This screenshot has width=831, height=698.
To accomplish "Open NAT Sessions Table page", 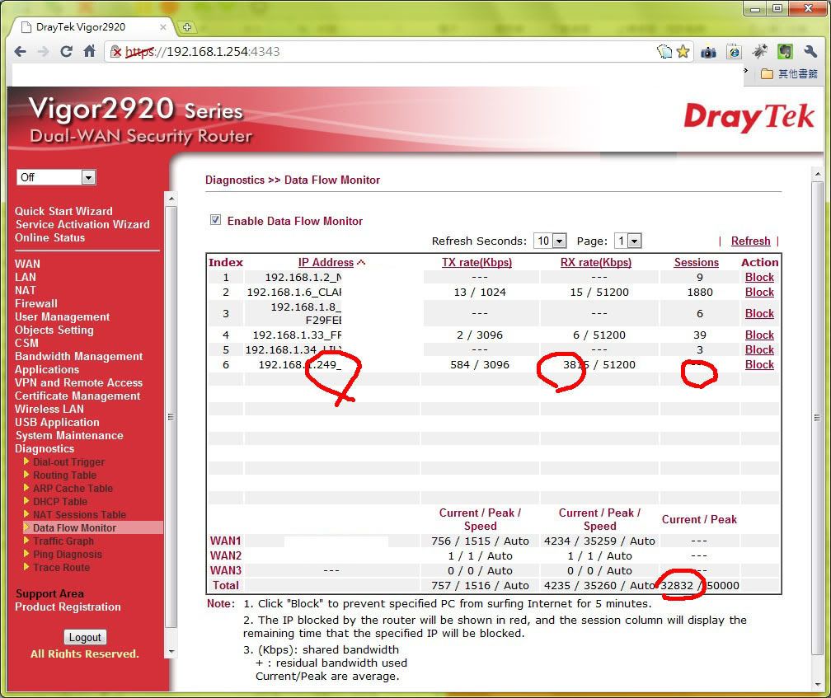I will [x=79, y=515].
